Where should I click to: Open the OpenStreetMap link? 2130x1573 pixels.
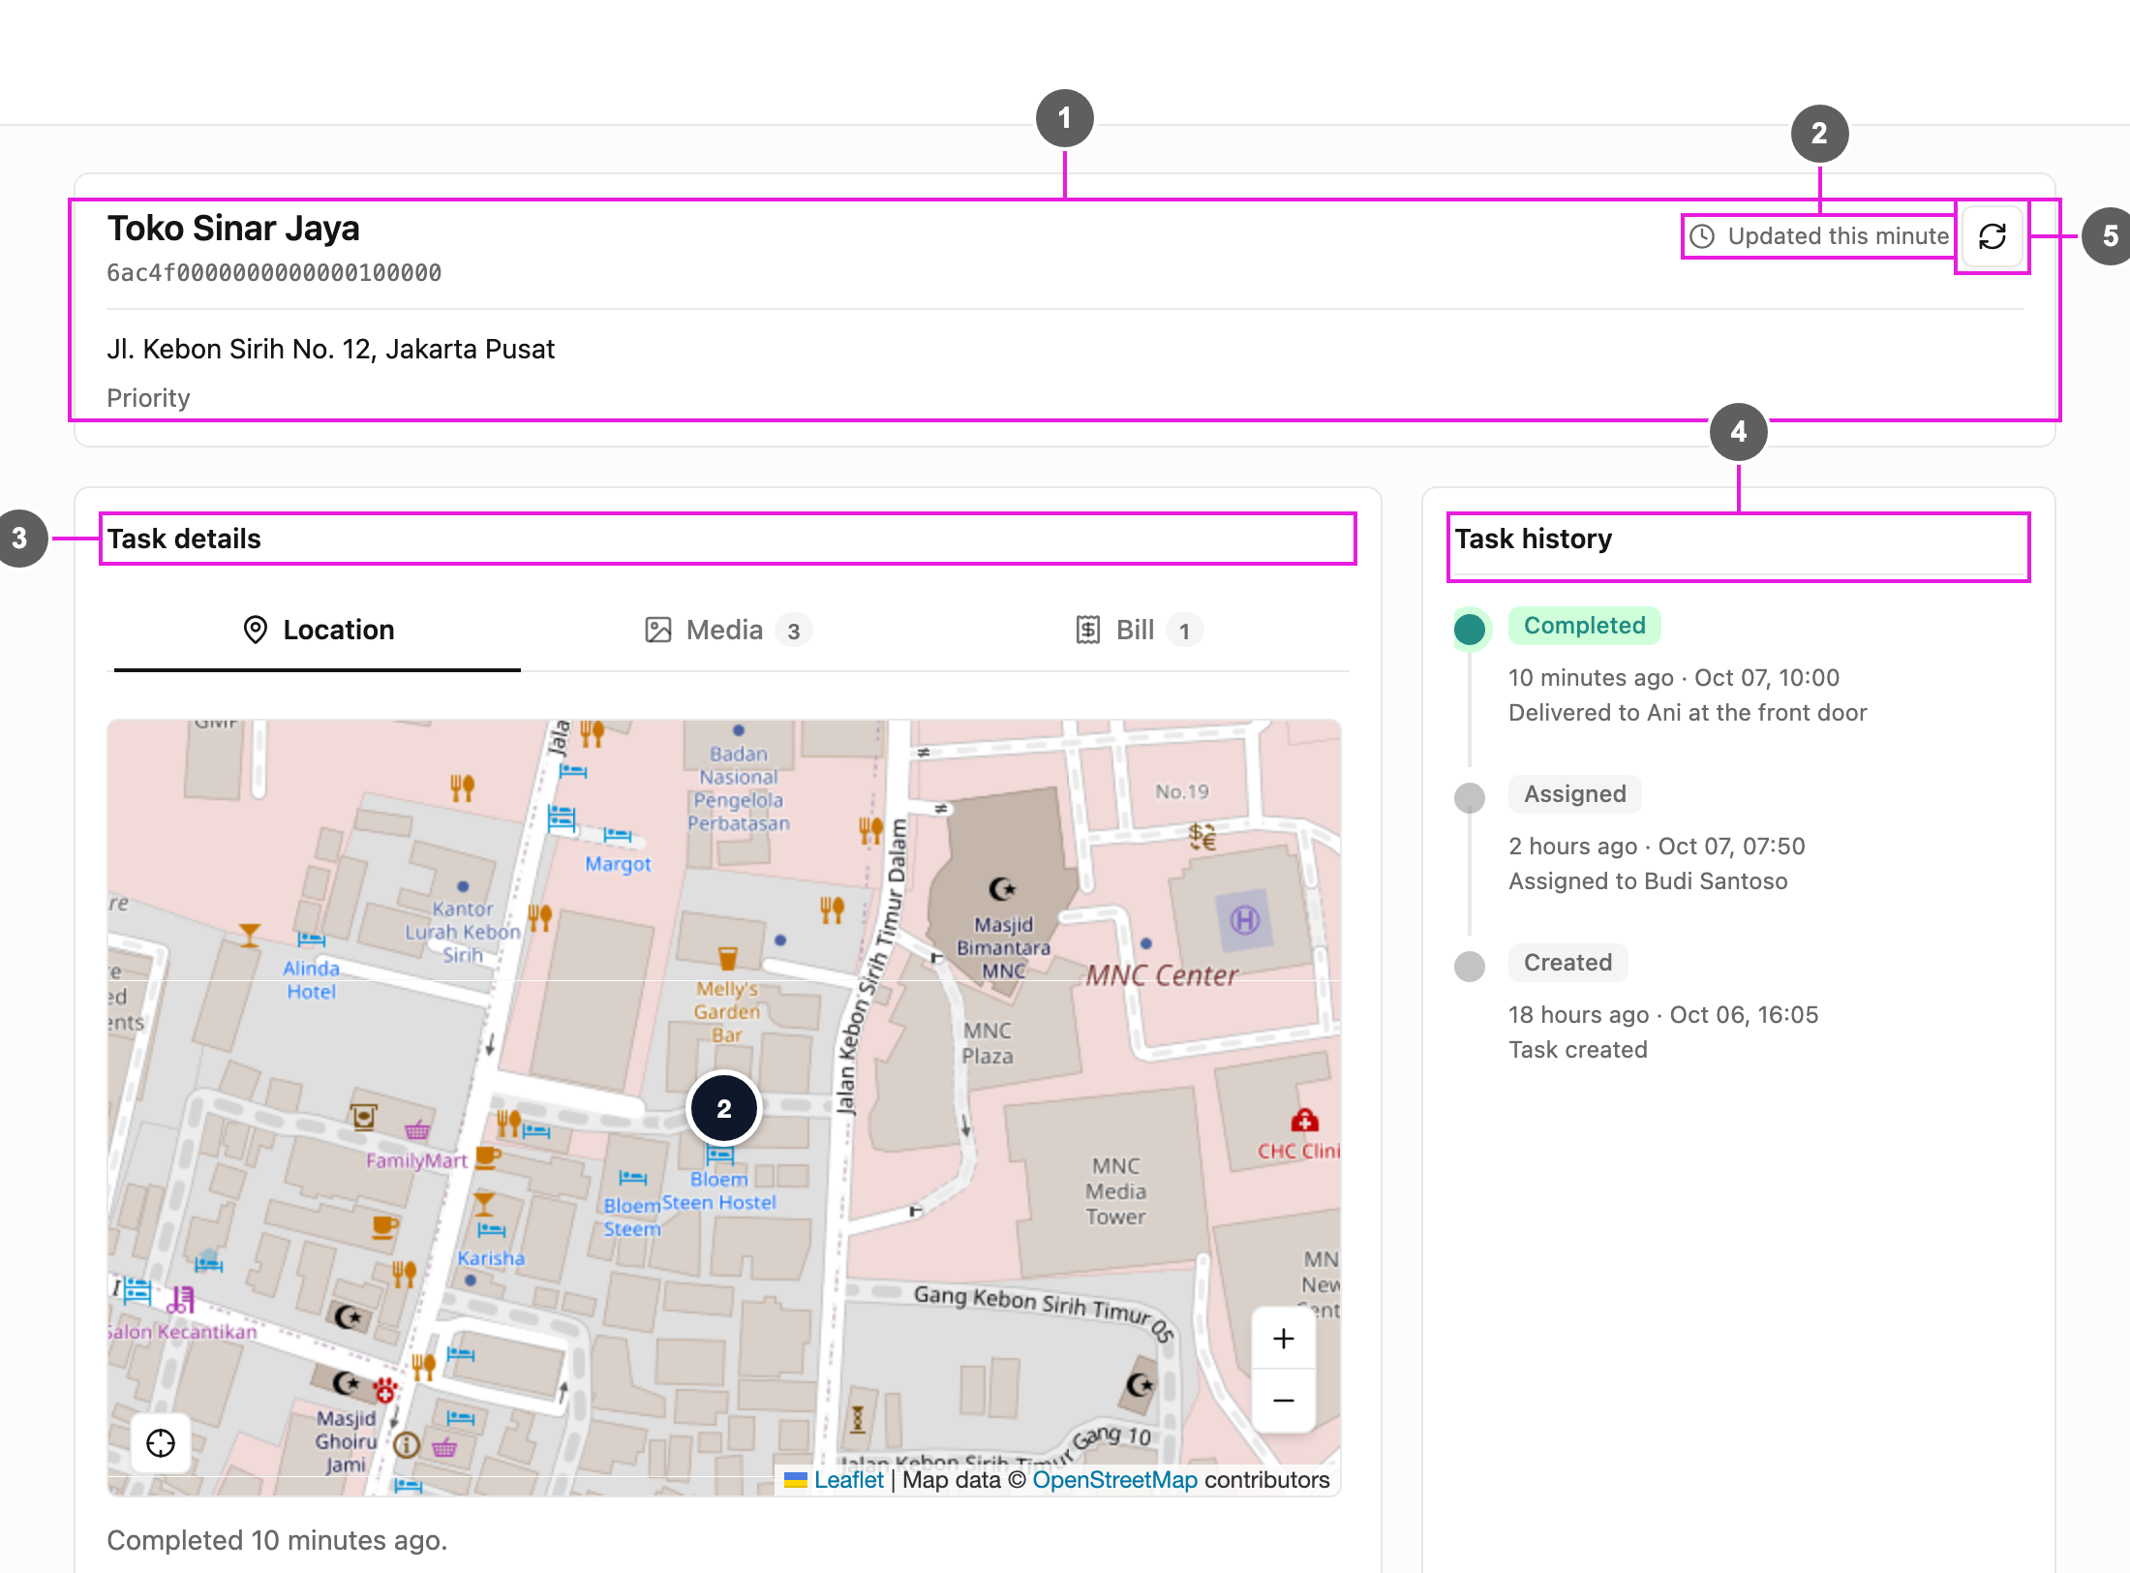coord(1114,1480)
